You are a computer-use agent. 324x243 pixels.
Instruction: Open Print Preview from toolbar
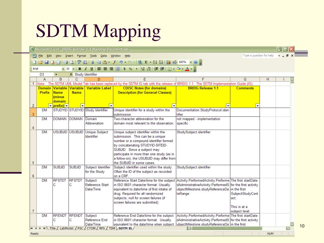pos(72,62)
